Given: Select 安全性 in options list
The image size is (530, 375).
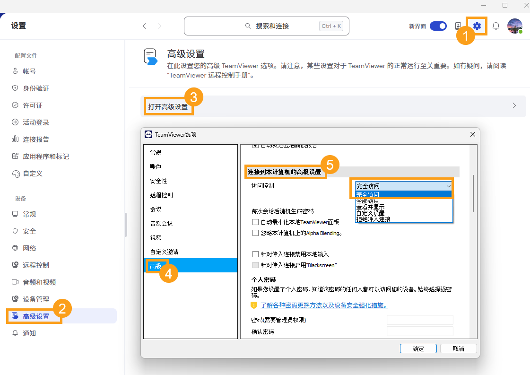Looking at the screenshot, I should pos(191,181).
